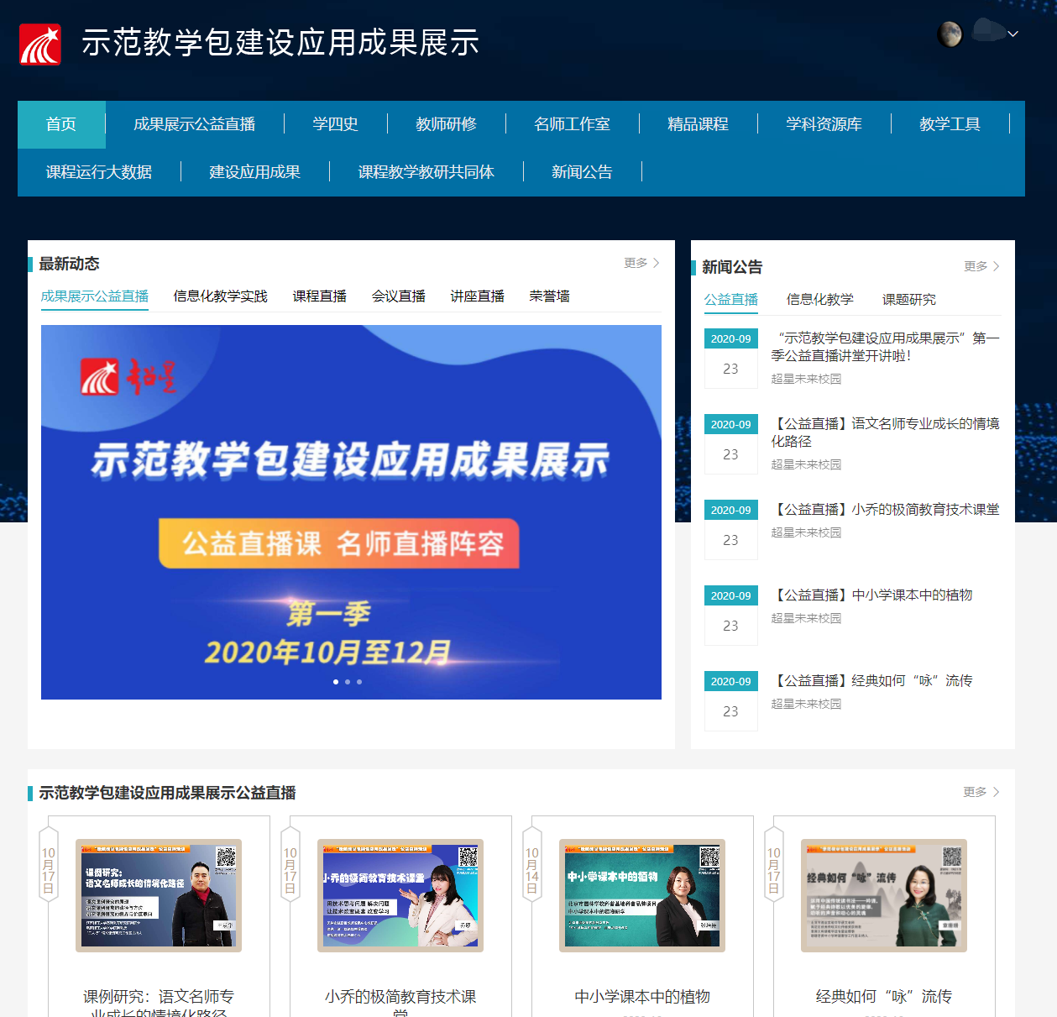The height and width of the screenshot is (1017, 1057).
Task: Open news 小乔的极简教育技术课堂
Action: [886, 510]
